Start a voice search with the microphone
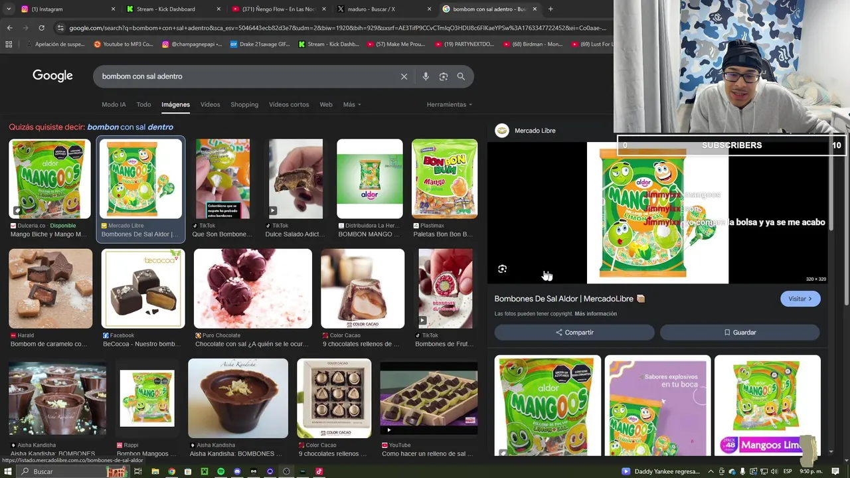This screenshot has height=478, width=850. [426, 76]
